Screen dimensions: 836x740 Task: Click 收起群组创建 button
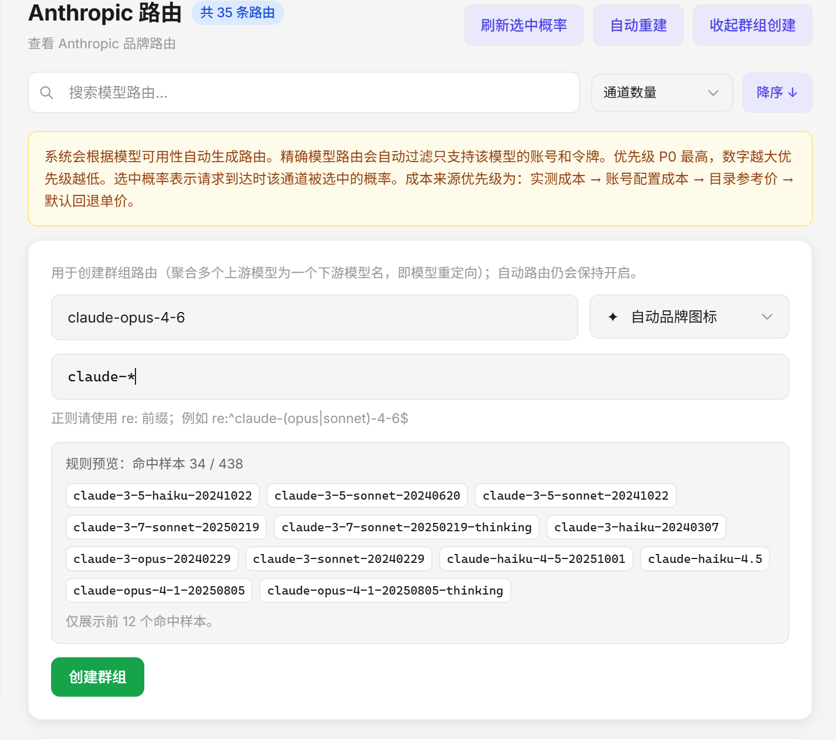(752, 26)
